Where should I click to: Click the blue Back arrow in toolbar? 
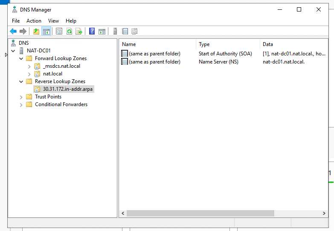coord(13,31)
